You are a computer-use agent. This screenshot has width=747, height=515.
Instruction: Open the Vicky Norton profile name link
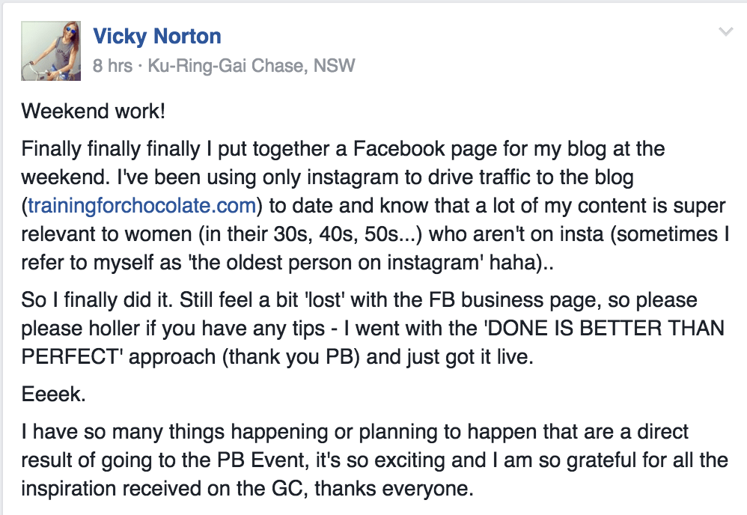[157, 36]
